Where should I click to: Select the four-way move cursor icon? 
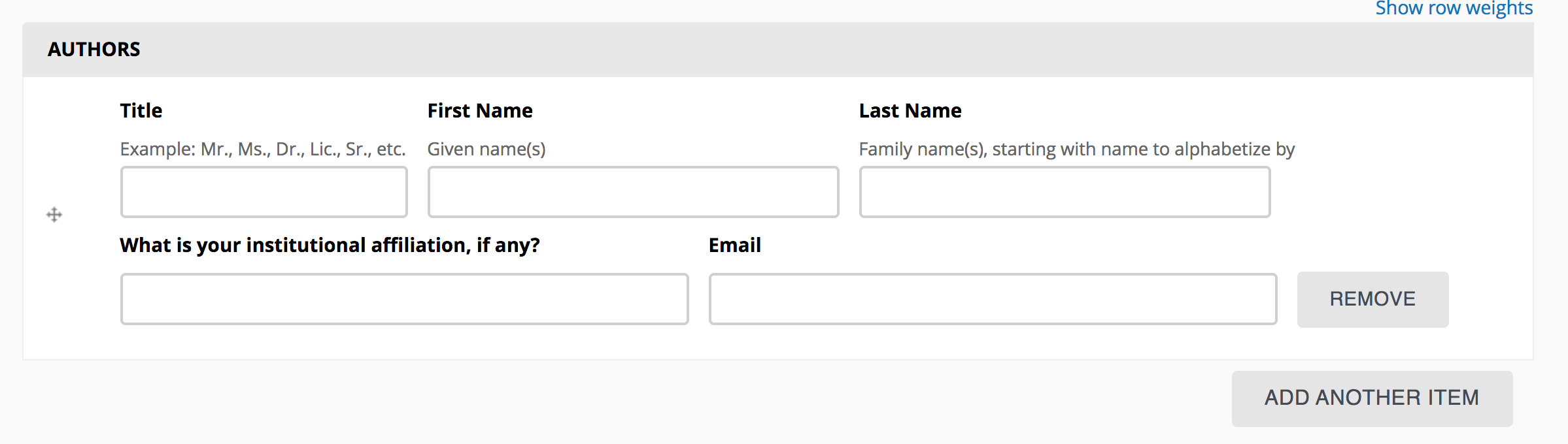pyautogui.click(x=55, y=214)
